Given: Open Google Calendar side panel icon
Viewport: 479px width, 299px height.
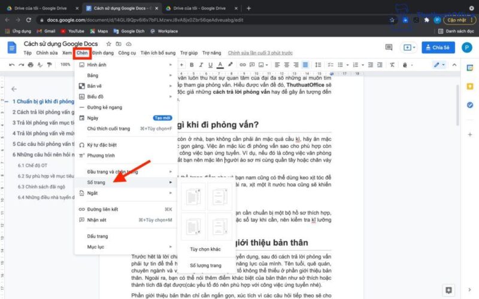Looking at the screenshot, I should 470,68.
